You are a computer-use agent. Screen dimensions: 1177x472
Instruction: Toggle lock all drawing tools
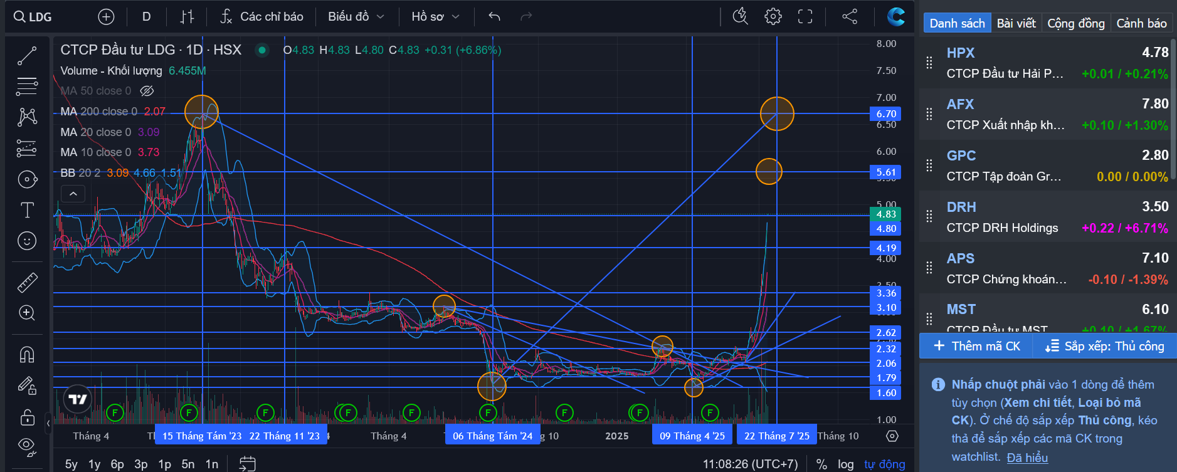point(27,417)
